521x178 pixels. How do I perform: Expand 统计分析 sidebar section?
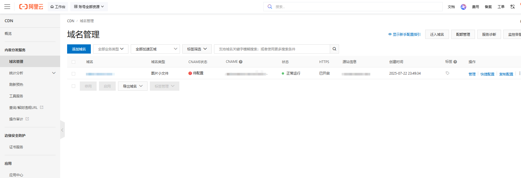tap(30, 73)
